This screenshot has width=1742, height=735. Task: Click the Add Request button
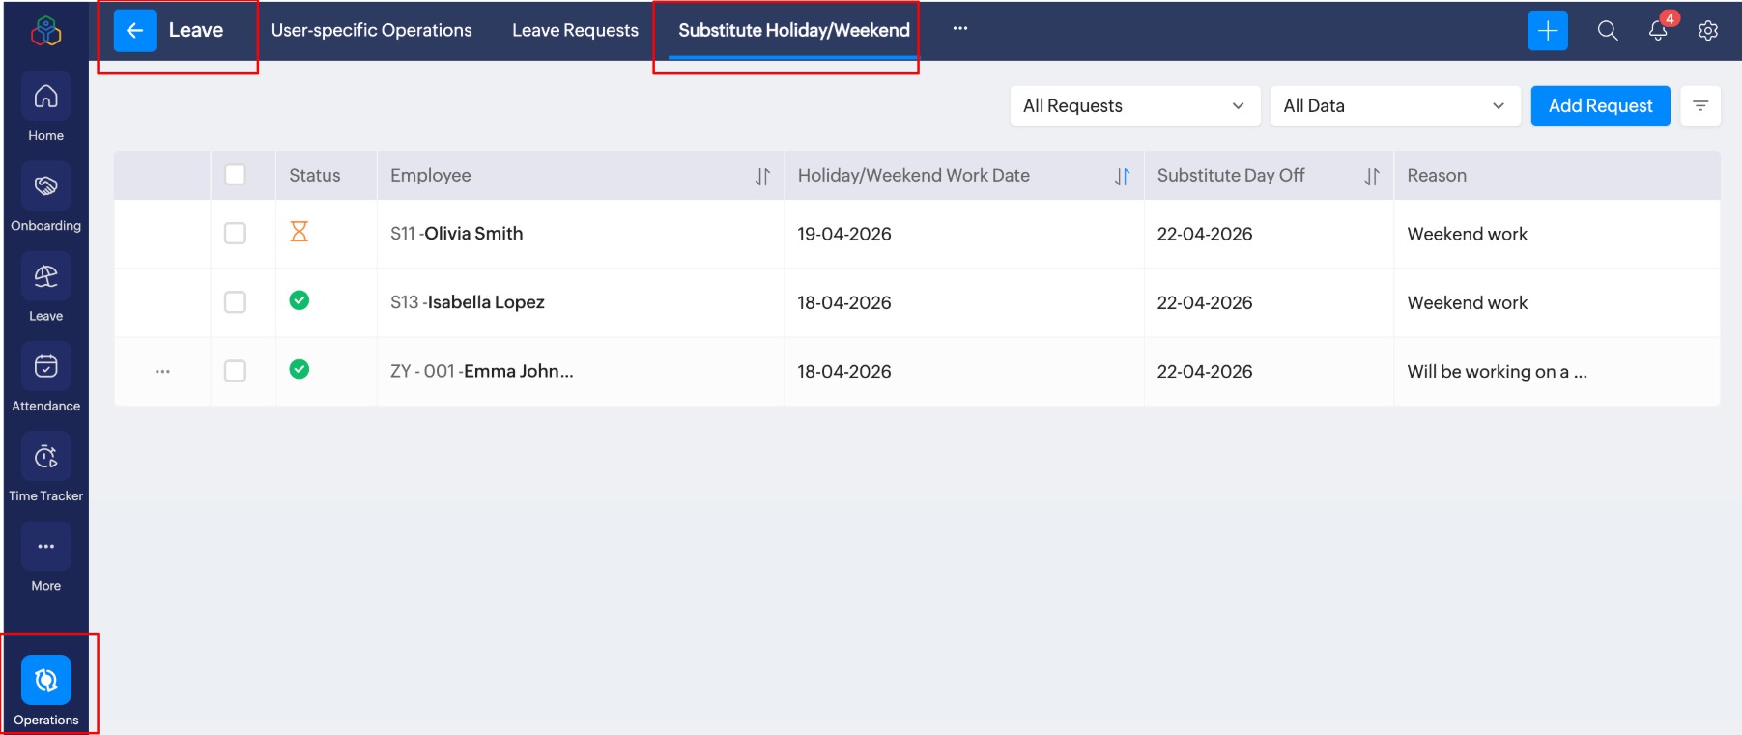pos(1600,106)
